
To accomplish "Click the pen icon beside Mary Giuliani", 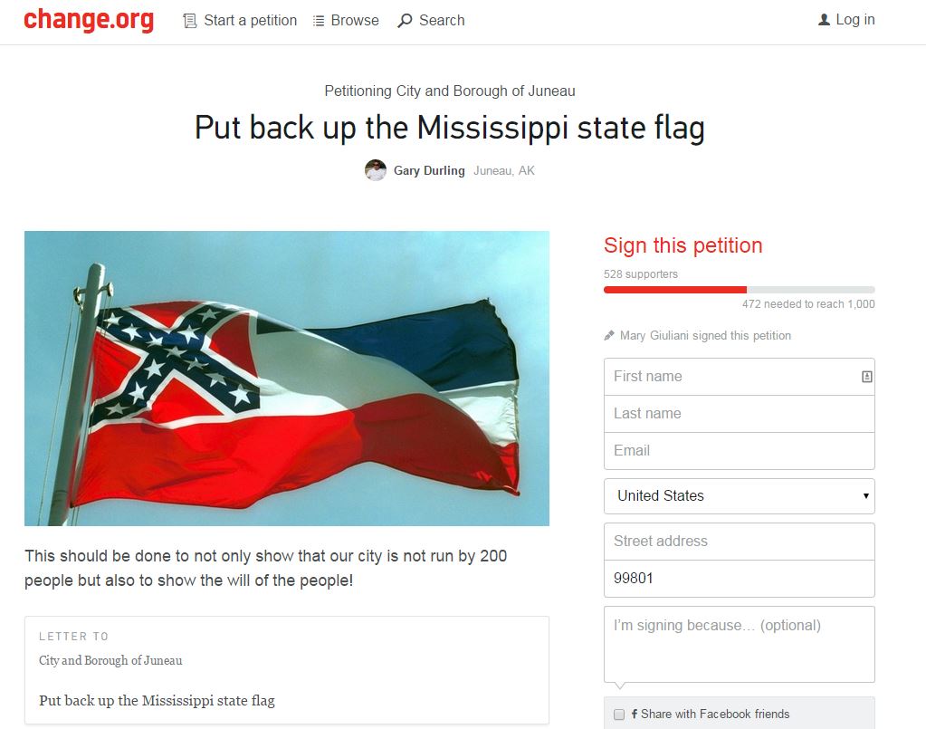I will [x=609, y=336].
